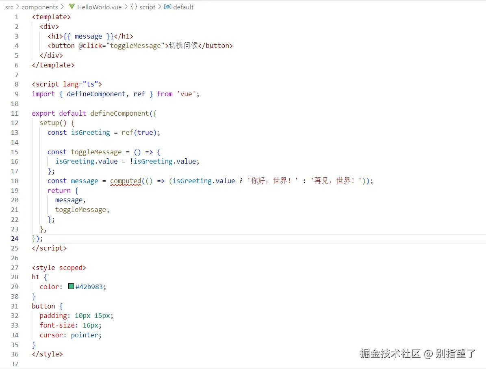Viewport: 486px width, 369px height.
Task: Click the string '再见，世界！'
Action: coord(336,181)
